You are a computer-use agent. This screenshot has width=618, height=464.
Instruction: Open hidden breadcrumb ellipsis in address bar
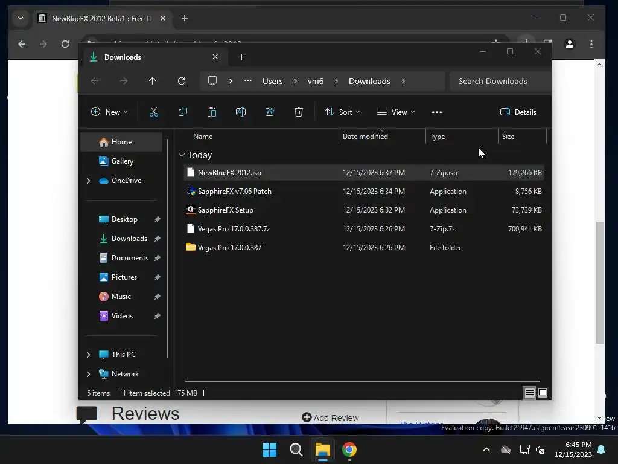pos(247,80)
